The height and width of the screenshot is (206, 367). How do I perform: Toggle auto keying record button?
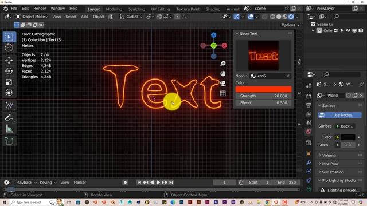(x=125, y=183)
